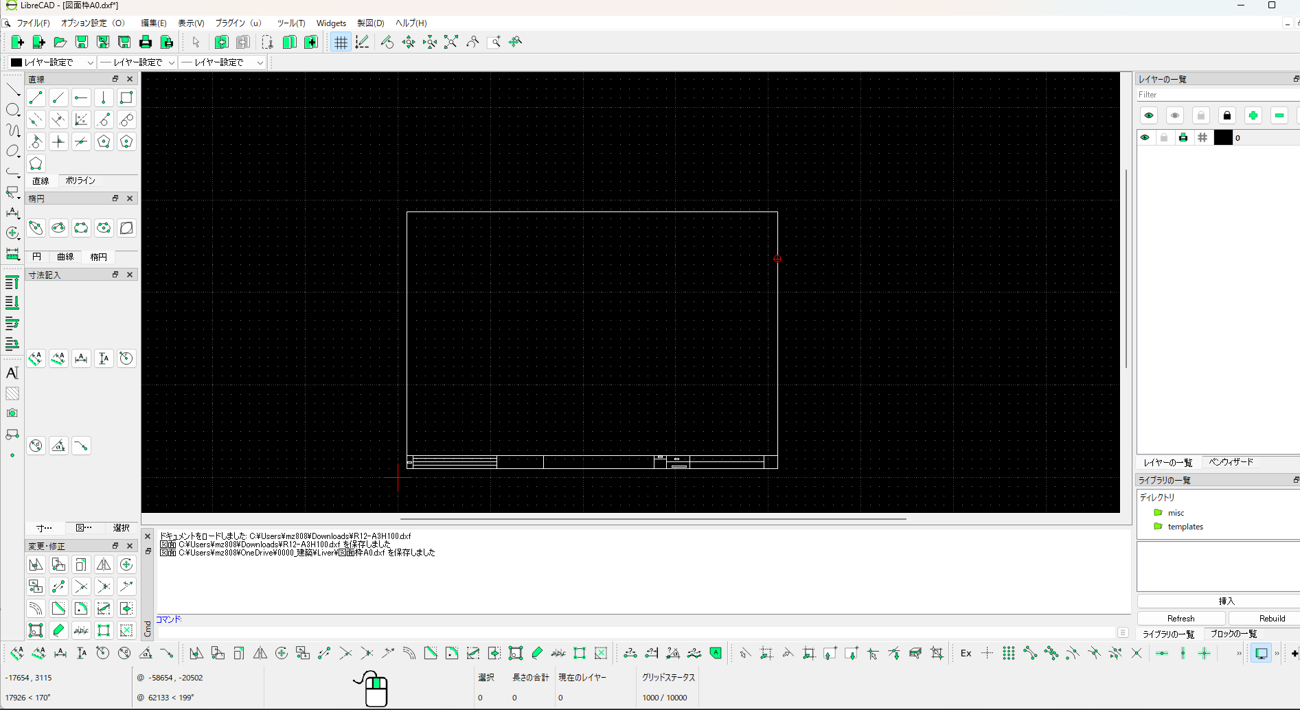Click the Rebuild button

1271,619
